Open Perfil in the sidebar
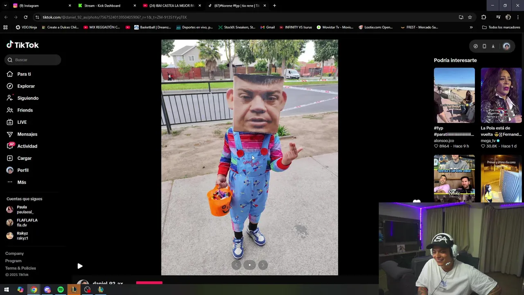 (18, 170)
